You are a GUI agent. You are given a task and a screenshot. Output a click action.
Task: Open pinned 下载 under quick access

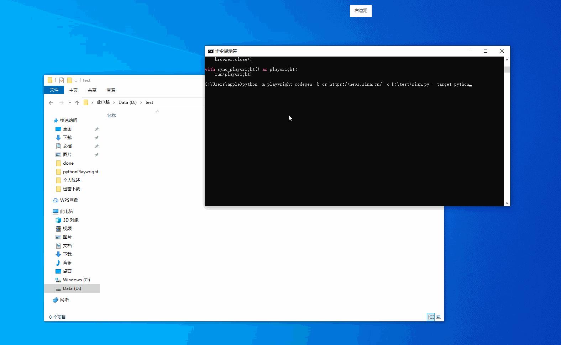pos(67,138)
